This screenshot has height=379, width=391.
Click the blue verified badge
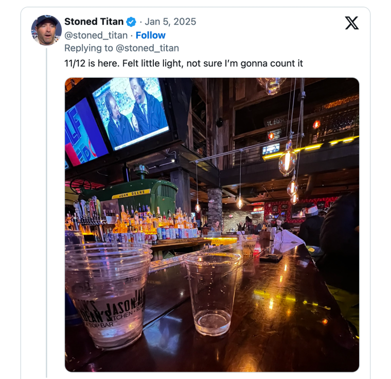pyautogui.click(x=132, y=22)
